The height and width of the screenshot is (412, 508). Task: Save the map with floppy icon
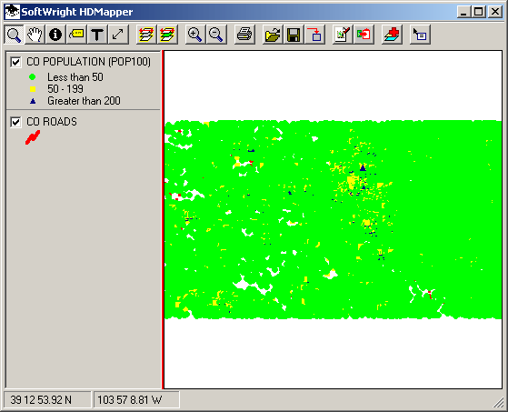click(294, 35)
